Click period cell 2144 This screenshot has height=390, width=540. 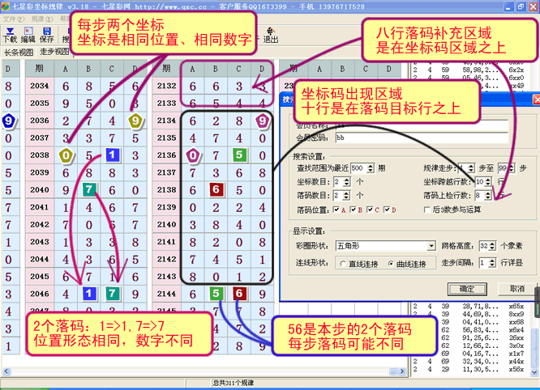tap(167, 294)
